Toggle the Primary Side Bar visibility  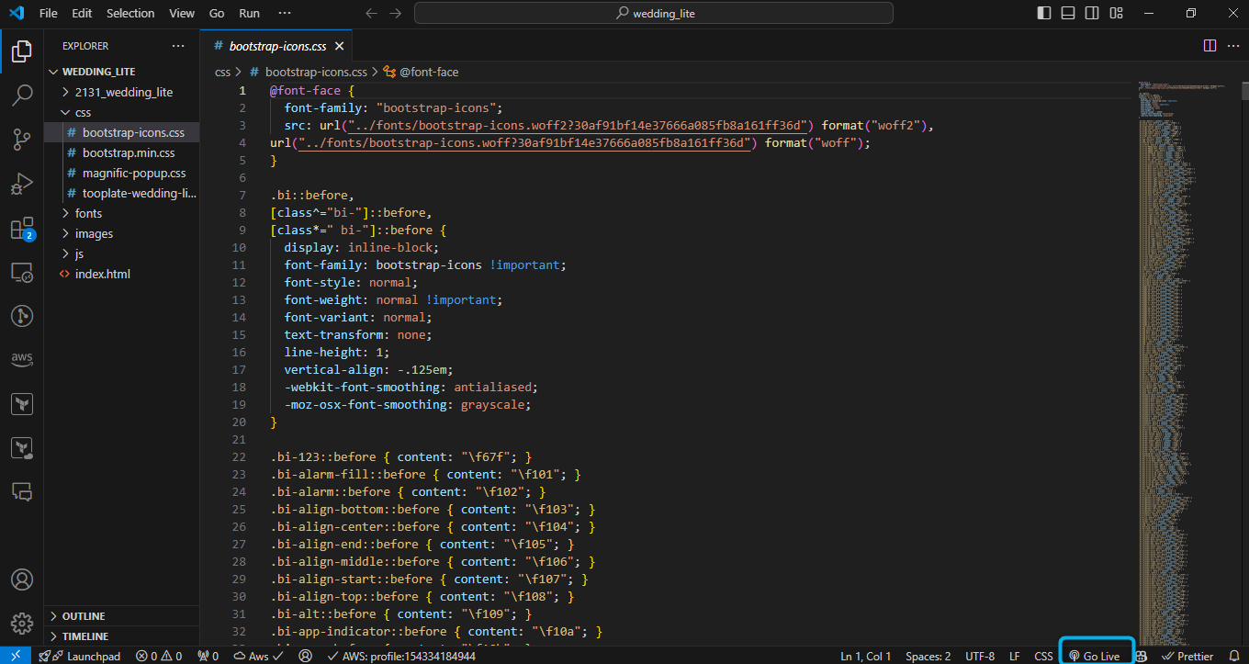pos(1043,13)
